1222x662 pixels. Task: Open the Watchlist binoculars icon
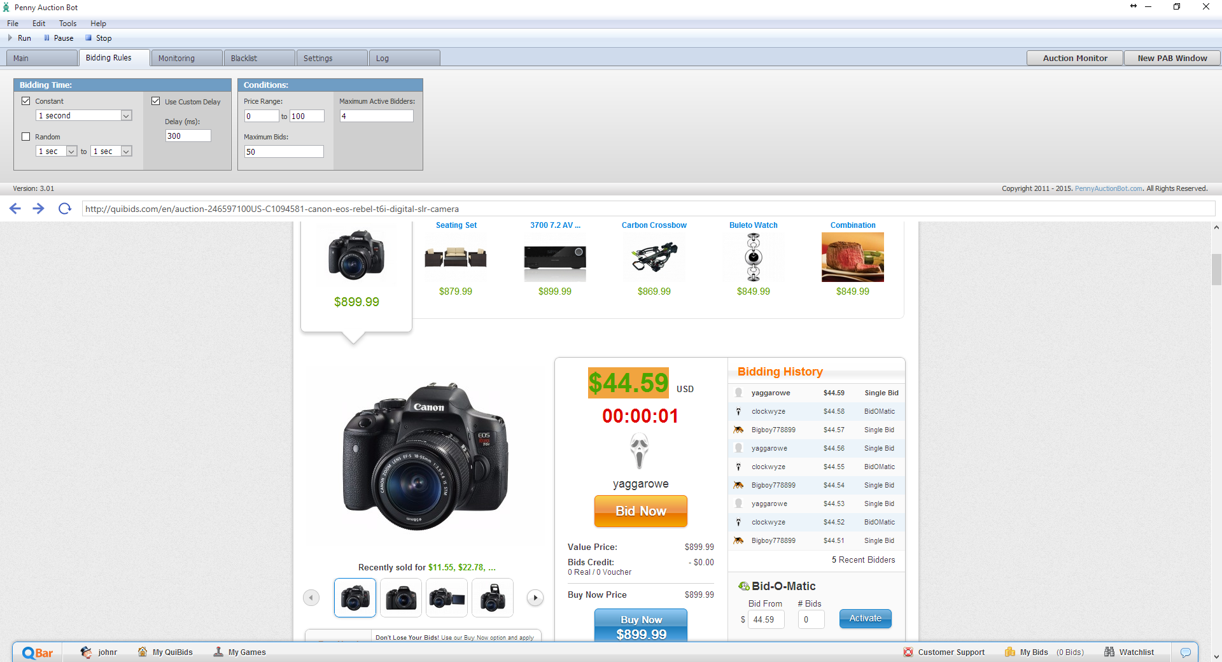1109,652
